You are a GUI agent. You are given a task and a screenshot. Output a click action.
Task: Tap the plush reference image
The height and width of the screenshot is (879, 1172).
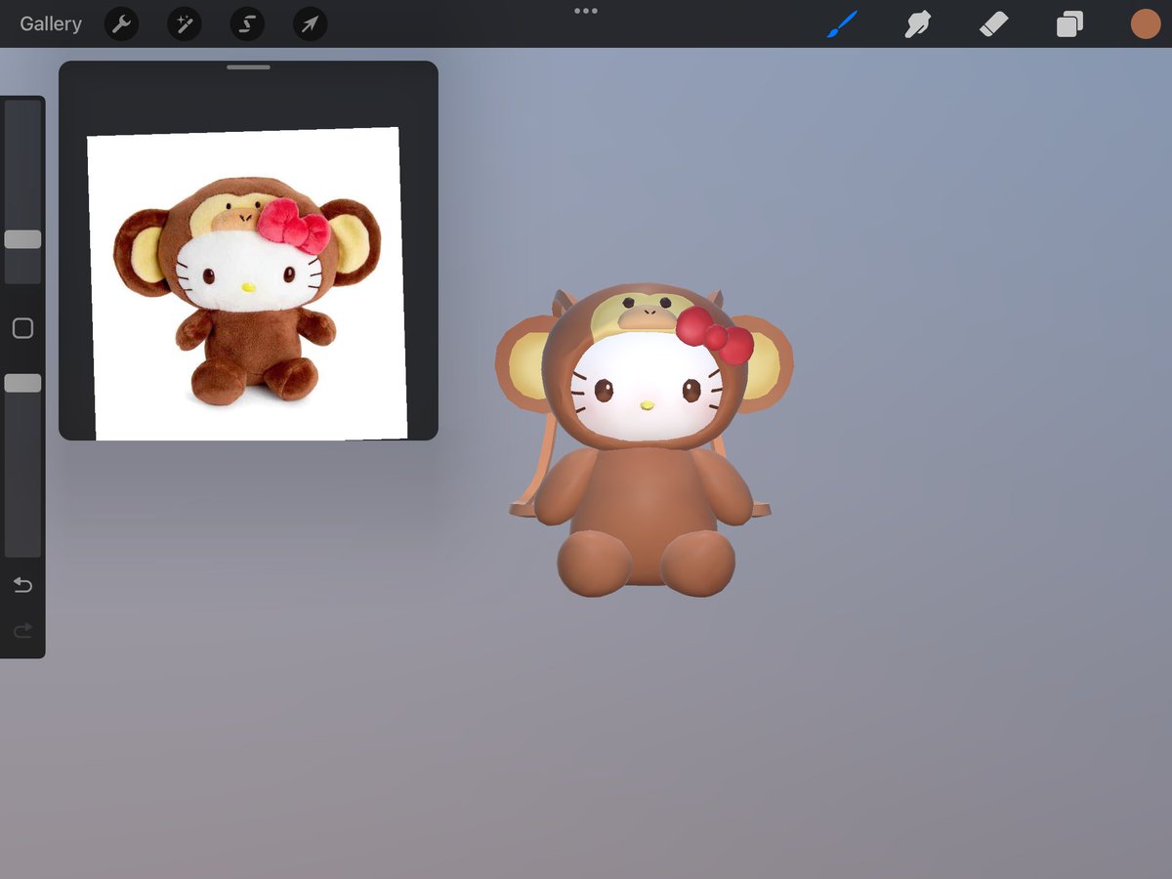click(247, 283)
